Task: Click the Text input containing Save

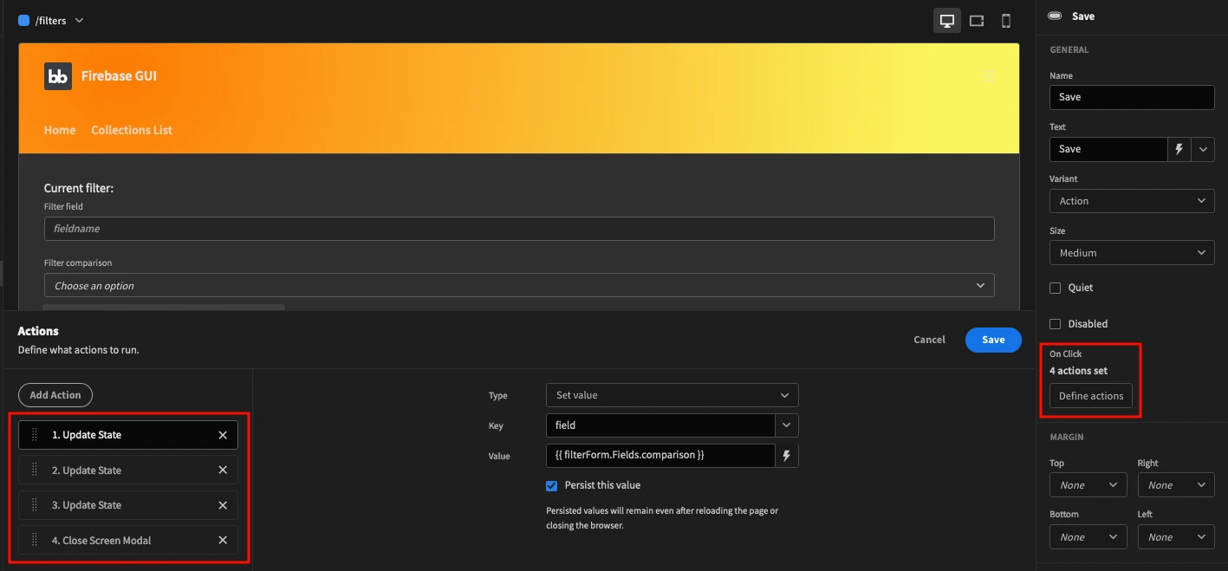Action: pyautogui.click(x=1108, y=149)
